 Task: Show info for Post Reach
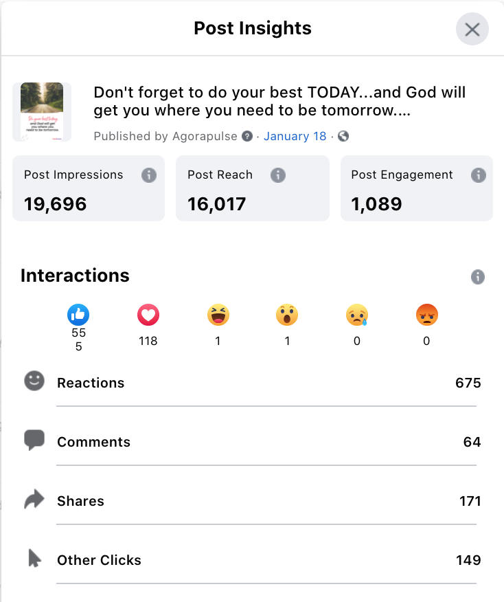[x=278, y=175]
